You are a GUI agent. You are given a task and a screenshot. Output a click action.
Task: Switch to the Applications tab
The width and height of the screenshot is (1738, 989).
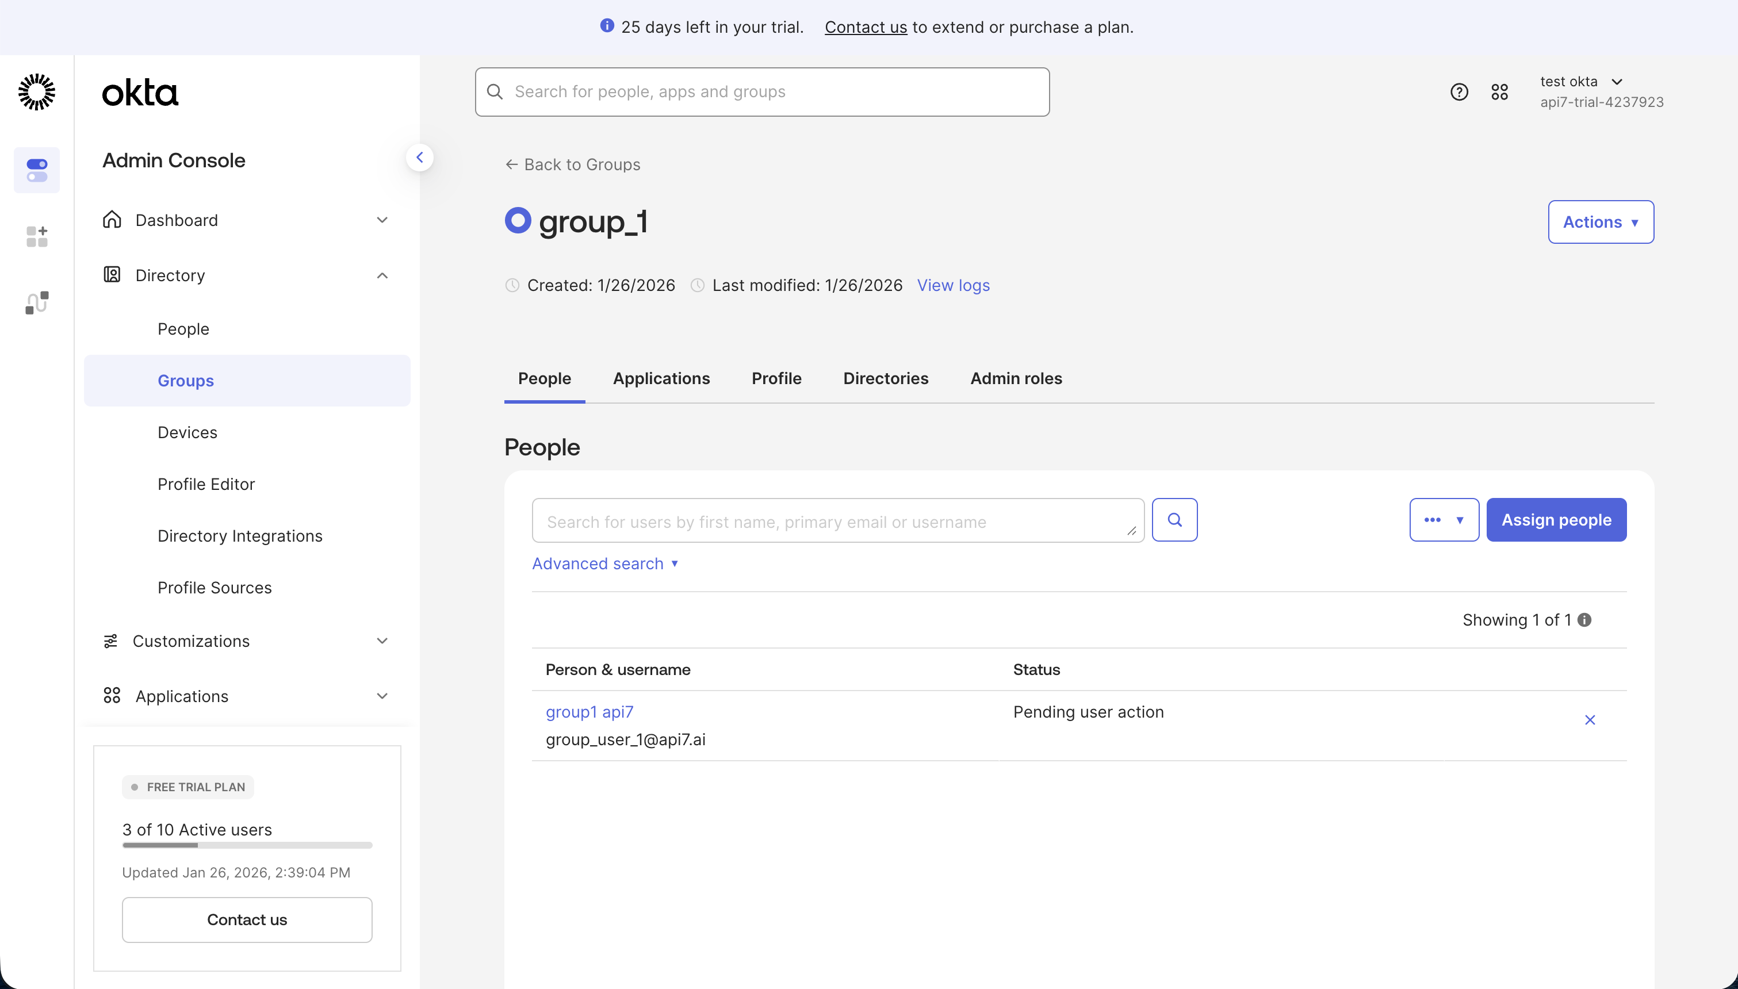pos(661,378)
